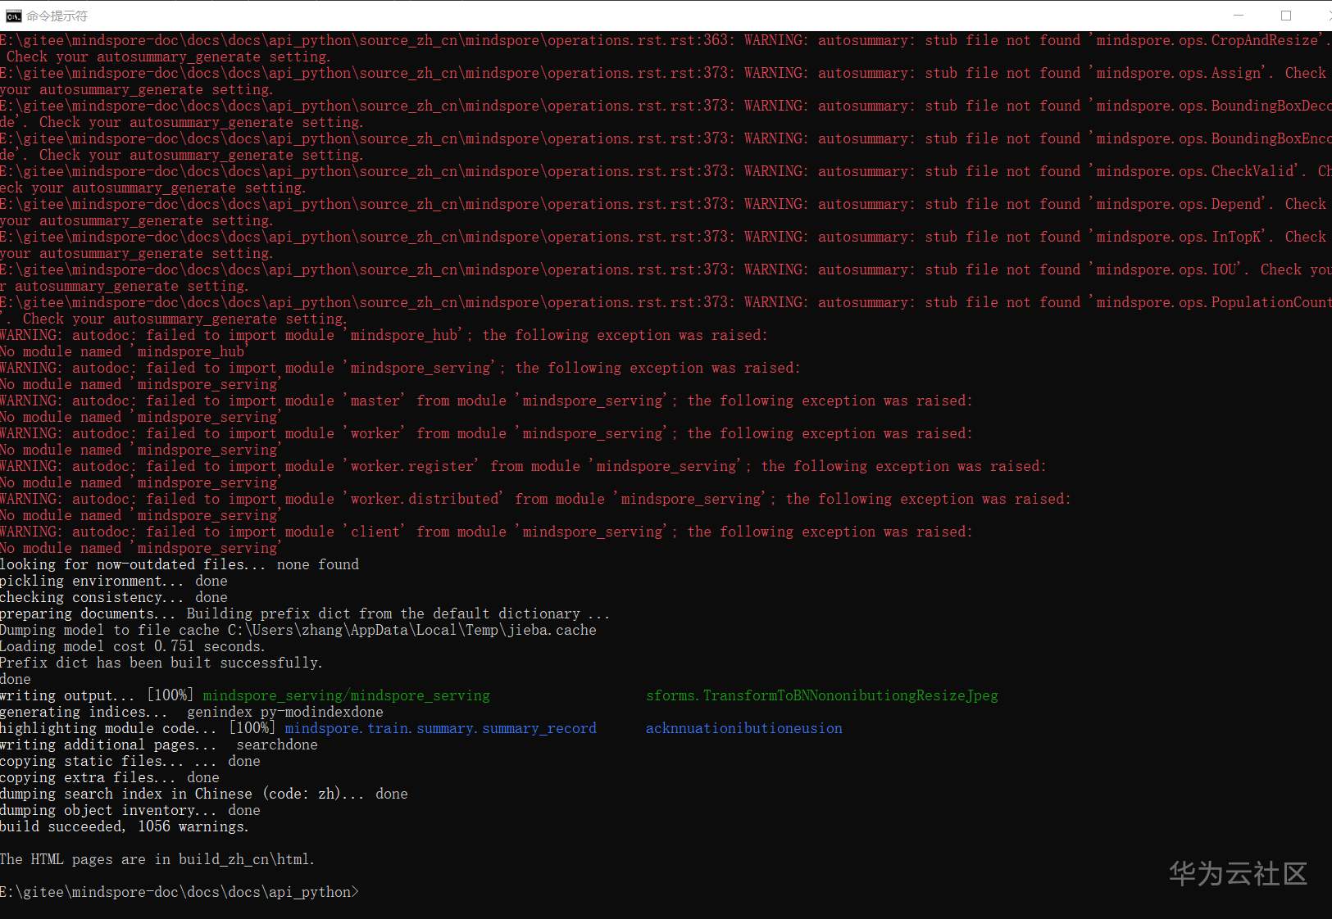Click 'generating indices... genindex py-modindexdone' line
This screenshot has height=919, width=1332.
coord(192,712)
